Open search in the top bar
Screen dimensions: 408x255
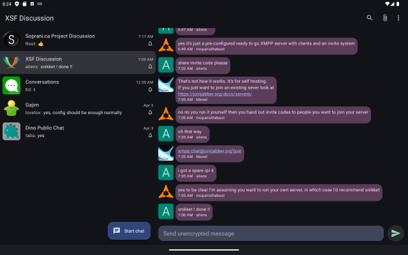click(x=370, y=18)
